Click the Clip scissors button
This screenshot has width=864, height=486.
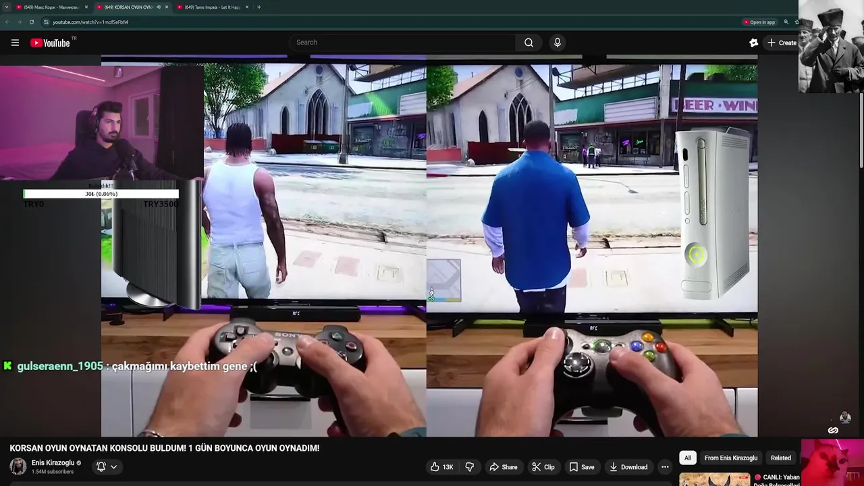[543, 467]
